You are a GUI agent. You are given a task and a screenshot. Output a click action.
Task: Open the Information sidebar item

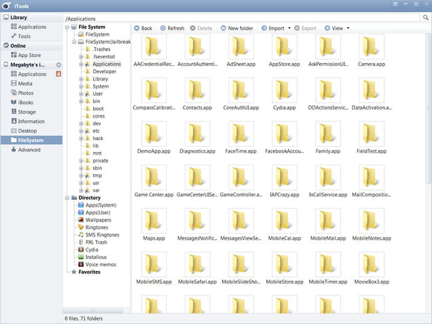click(27, 121)
